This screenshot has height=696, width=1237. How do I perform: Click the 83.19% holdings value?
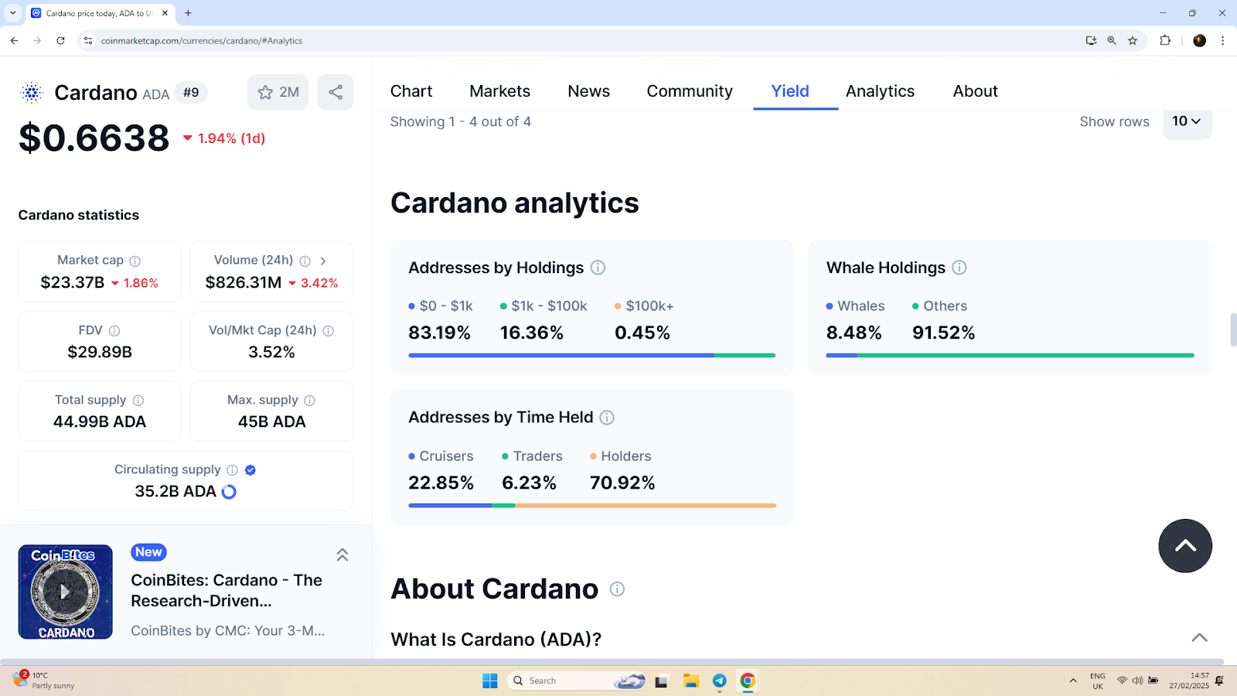[x=439, y=333]
